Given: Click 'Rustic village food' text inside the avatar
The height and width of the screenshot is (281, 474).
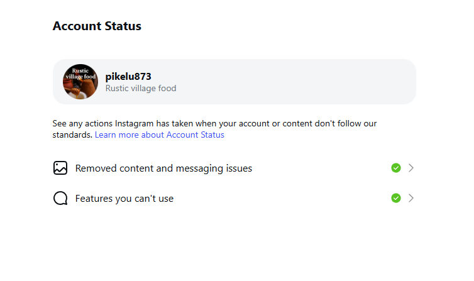Looking at the screenshot, I should pos(80,73).
